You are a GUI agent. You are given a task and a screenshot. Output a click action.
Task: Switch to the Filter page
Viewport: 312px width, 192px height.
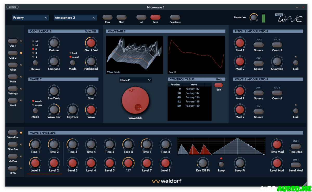coord(13,65)
